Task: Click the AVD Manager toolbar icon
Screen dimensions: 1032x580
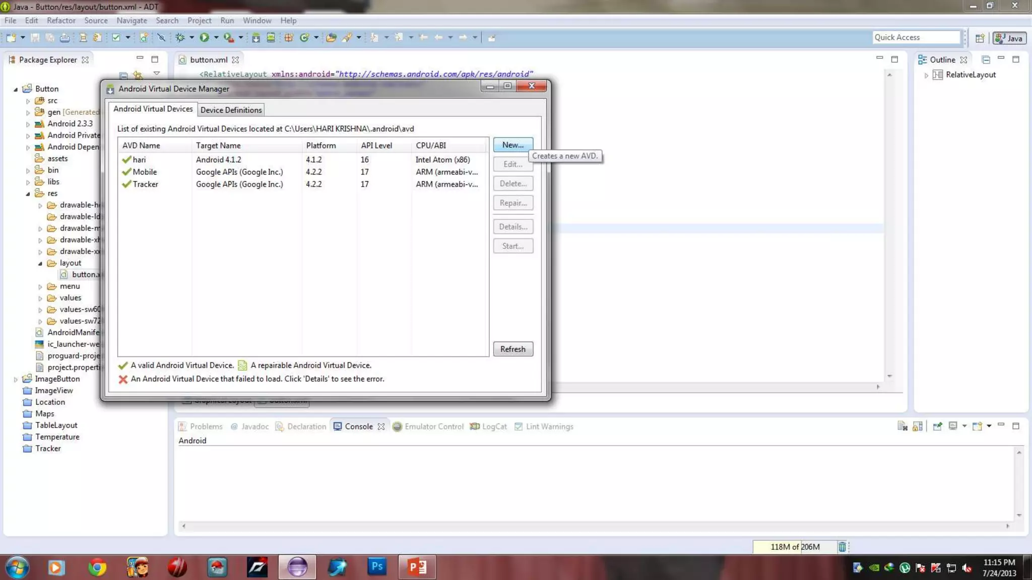Action: pos(271,38)
